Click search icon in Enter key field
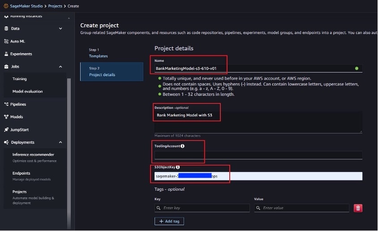 pyautogui.click(x=159, y=208)
